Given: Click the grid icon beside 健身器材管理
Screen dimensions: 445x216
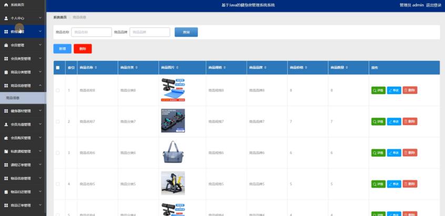Looking at the screenshot, I should [6, 111].
